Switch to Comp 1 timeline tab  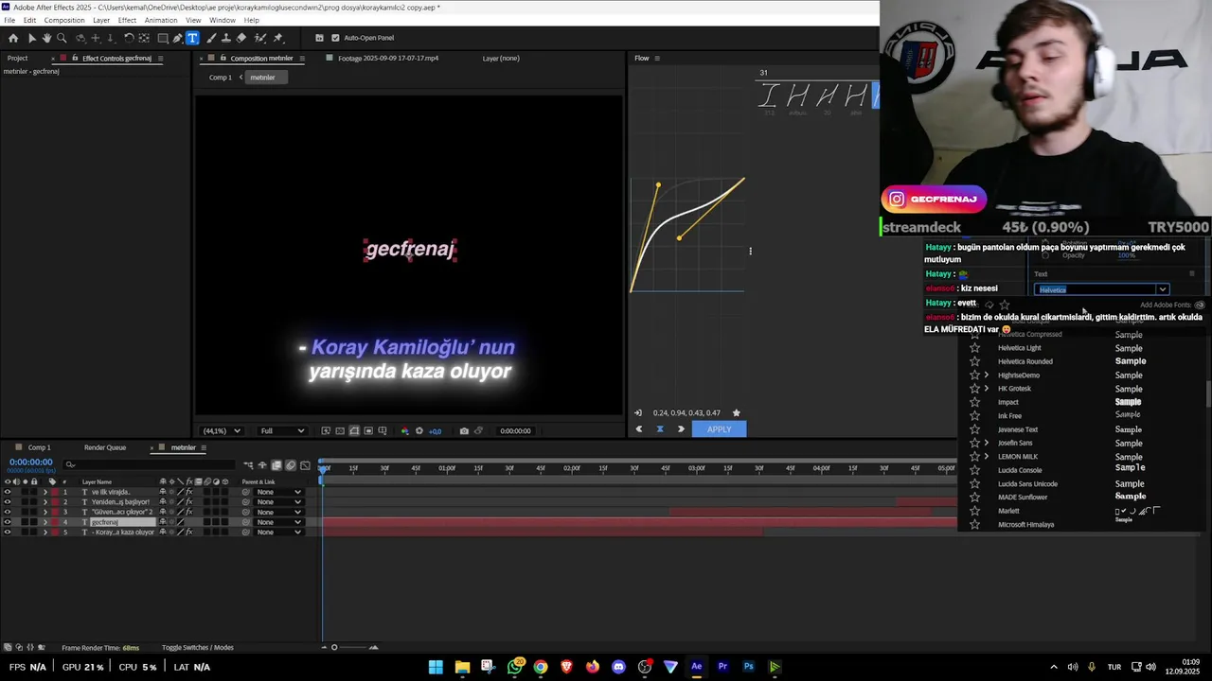click(x=39, y=447)
